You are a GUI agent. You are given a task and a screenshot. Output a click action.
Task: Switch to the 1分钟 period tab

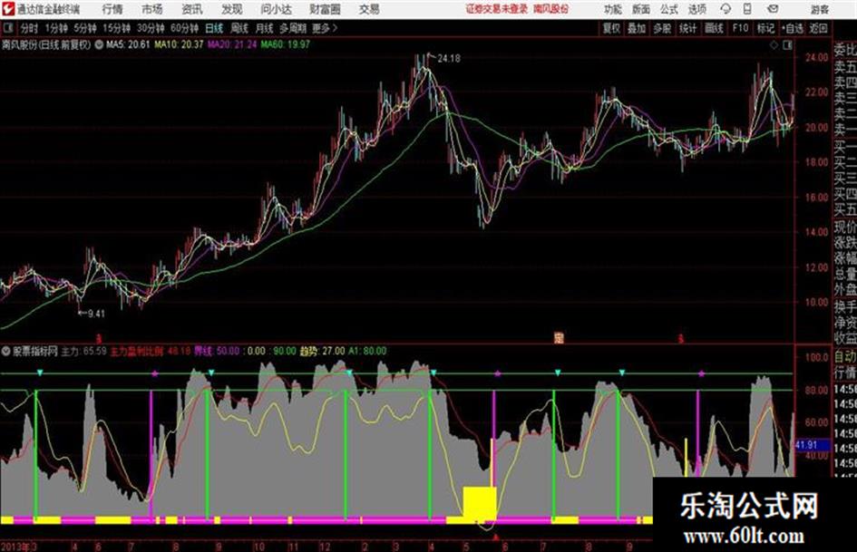(x=55, y=28)
